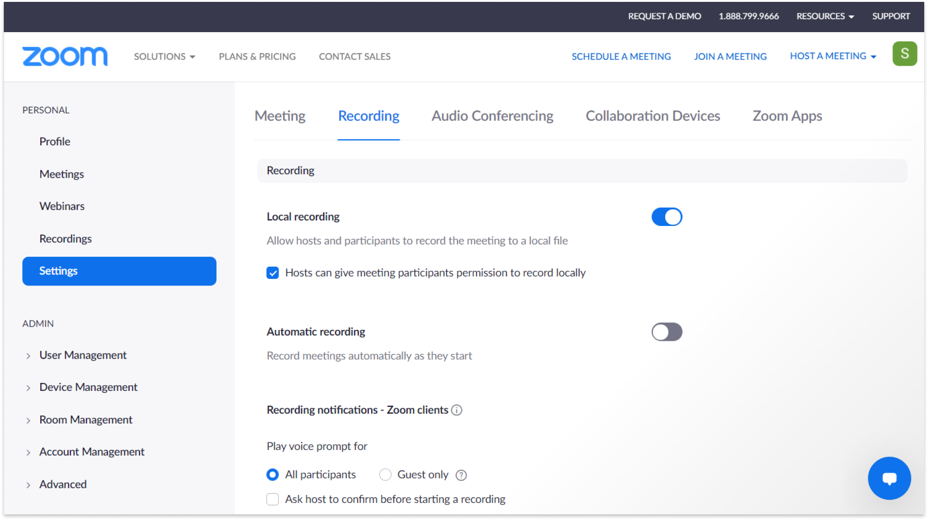Open the Solutions dropdown
Image resolution: width=928 pixels, height=520 pixels.
[x=164, y=56]
